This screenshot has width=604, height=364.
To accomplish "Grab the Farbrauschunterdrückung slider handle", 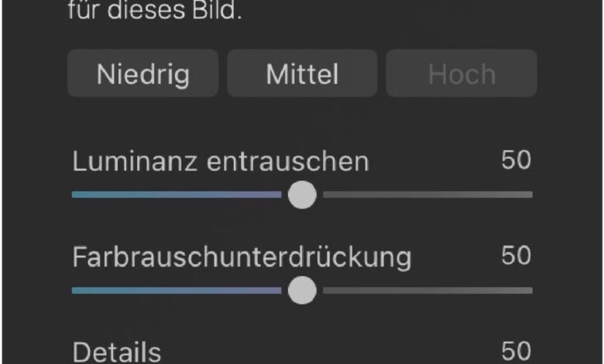I will (302, 290).
